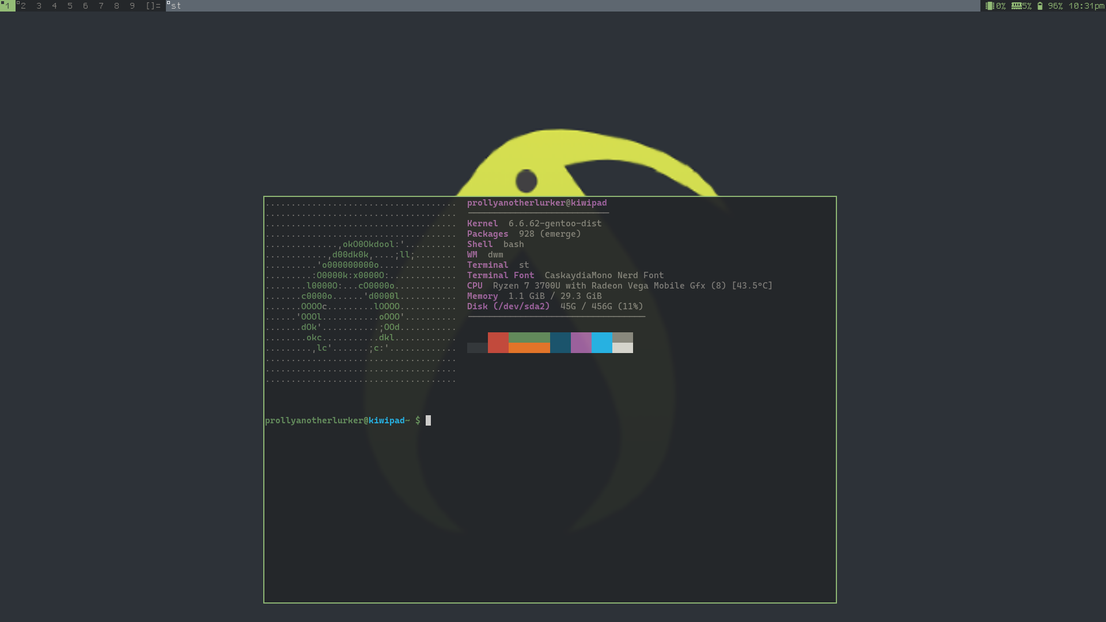Click the Kernel 6.6.62-gentoo-dist line
The width and height of the screenshot is (1106, 622).
click(534, 223)
